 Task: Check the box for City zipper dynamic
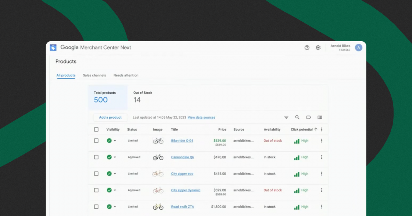[96, 190]
